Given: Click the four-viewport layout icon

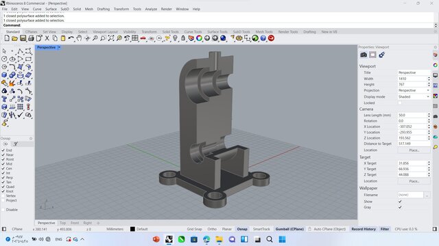Looking at the screenshot, I should pyautogui.click(x=135, y=38).
